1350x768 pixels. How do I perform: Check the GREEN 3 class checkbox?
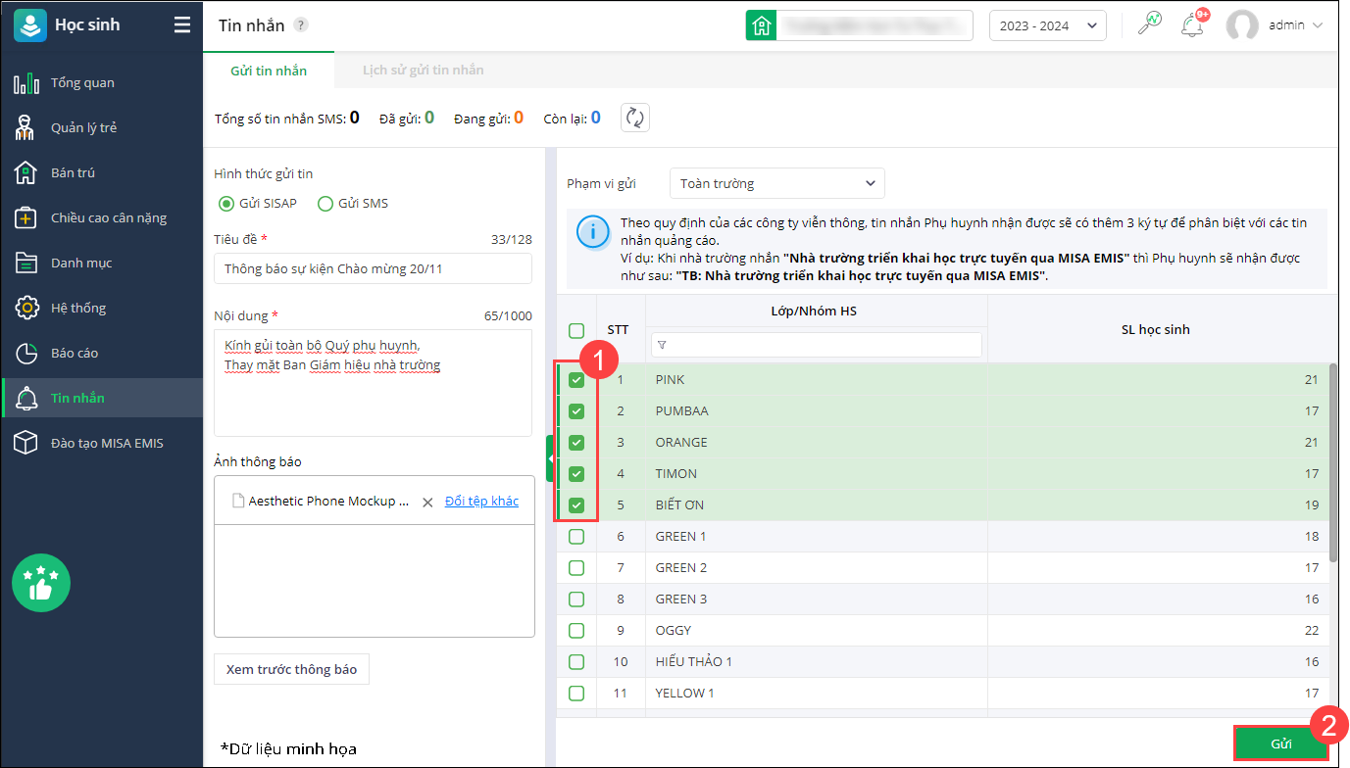tap(576, 600)
